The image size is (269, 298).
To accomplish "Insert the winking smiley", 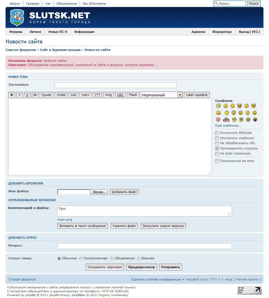I will [233, 106].
